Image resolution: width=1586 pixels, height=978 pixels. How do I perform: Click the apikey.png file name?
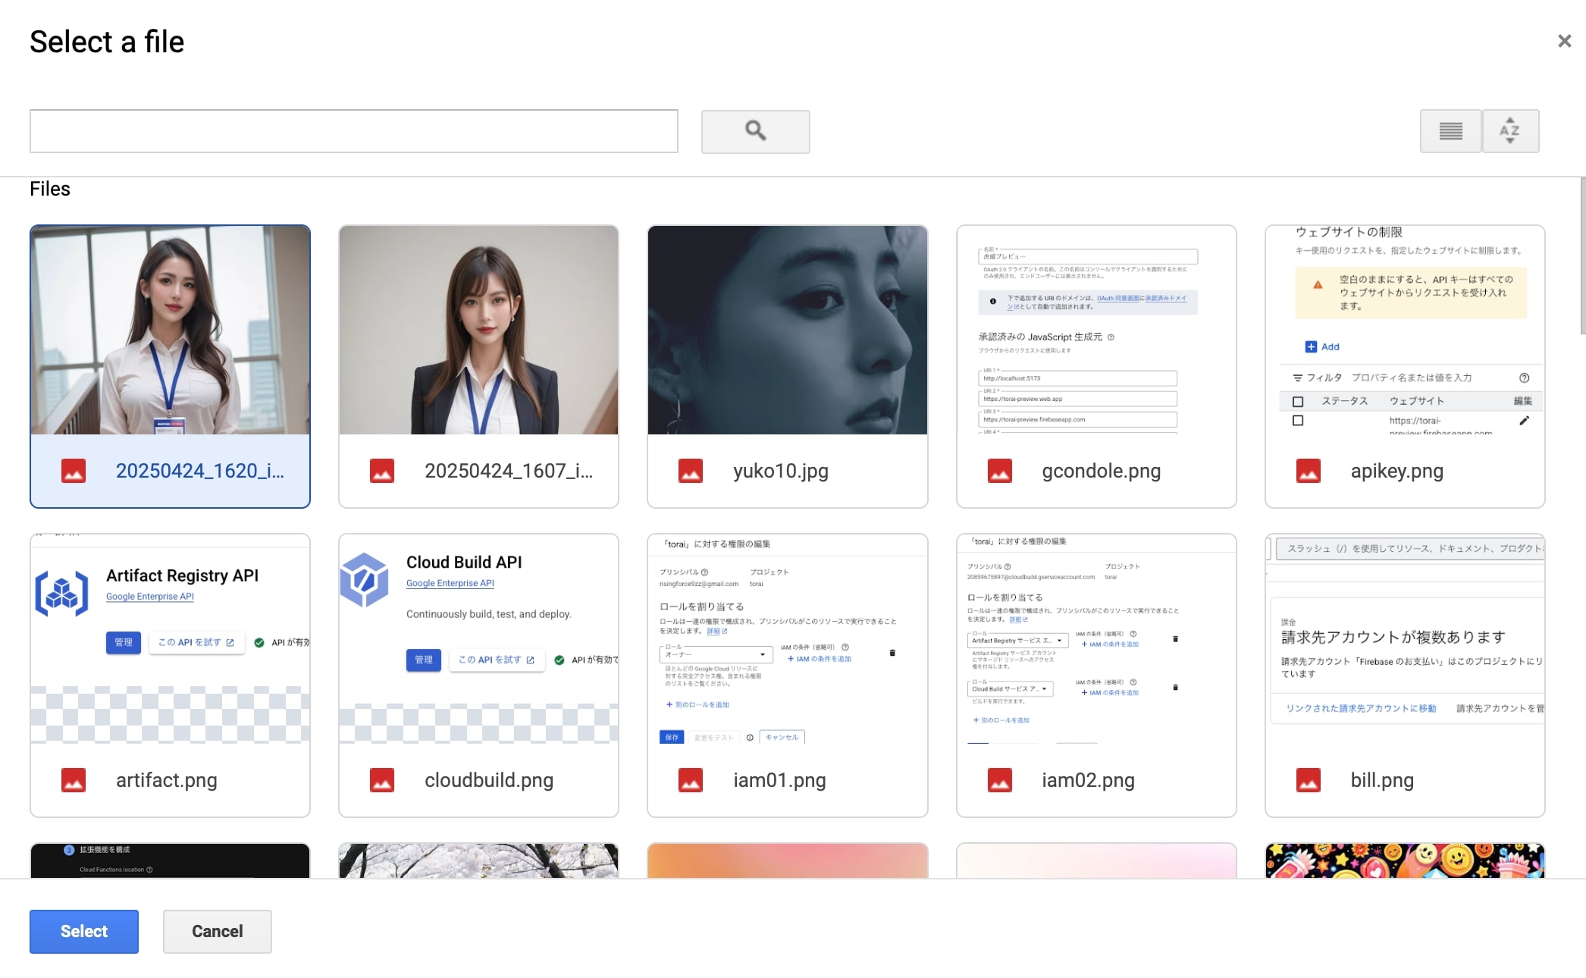pyautogui.click(x=1396, y=472)
